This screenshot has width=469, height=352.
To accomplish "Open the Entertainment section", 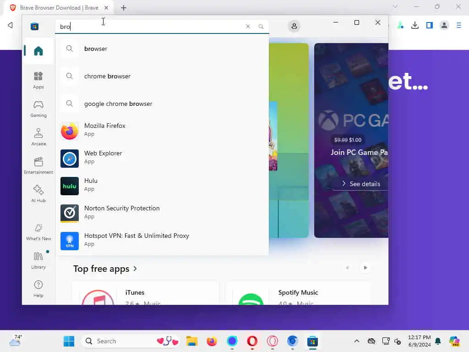I will [x=38, y=165].
